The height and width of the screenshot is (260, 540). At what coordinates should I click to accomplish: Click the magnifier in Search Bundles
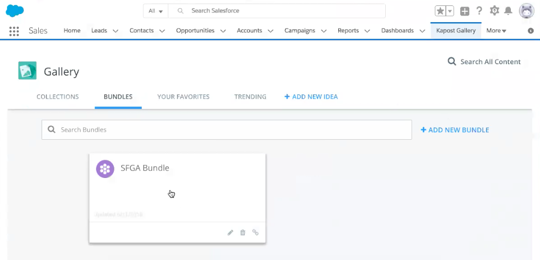pos(51,129)
